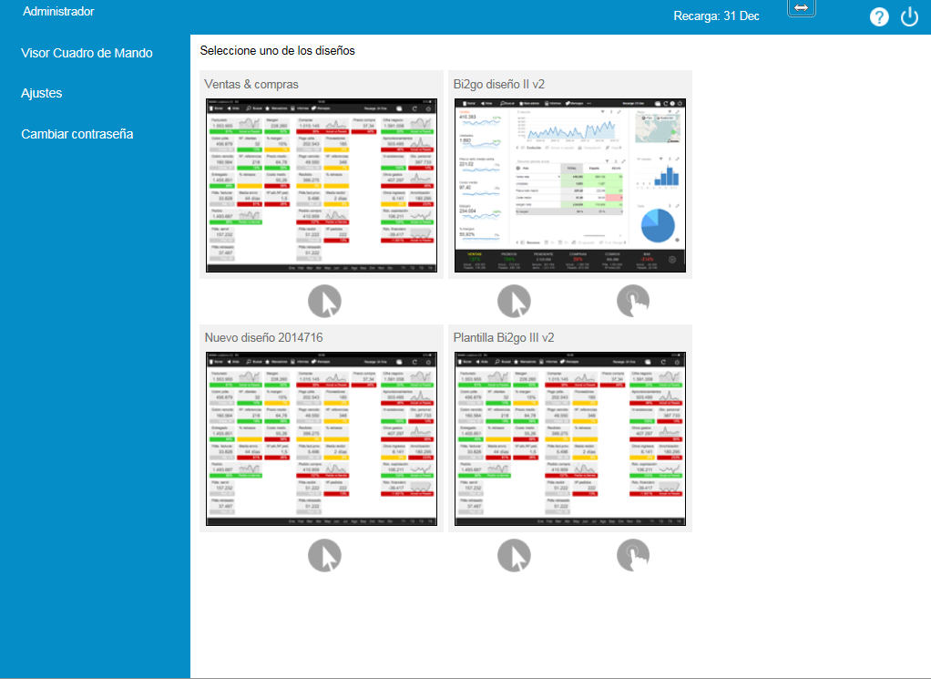This screenshot has height=679, width=931.
Task: Click the Administrador user label
Action: tap(58, 12)
